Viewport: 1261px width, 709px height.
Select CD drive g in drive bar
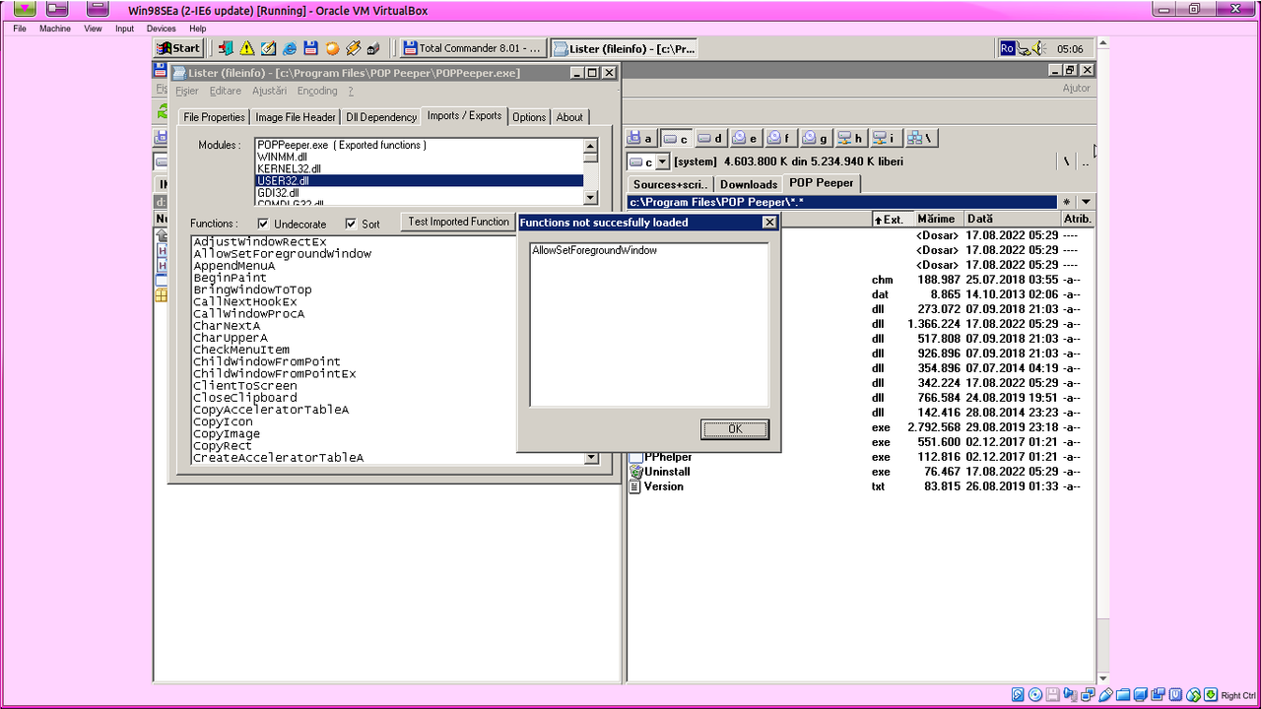point(815,138)
